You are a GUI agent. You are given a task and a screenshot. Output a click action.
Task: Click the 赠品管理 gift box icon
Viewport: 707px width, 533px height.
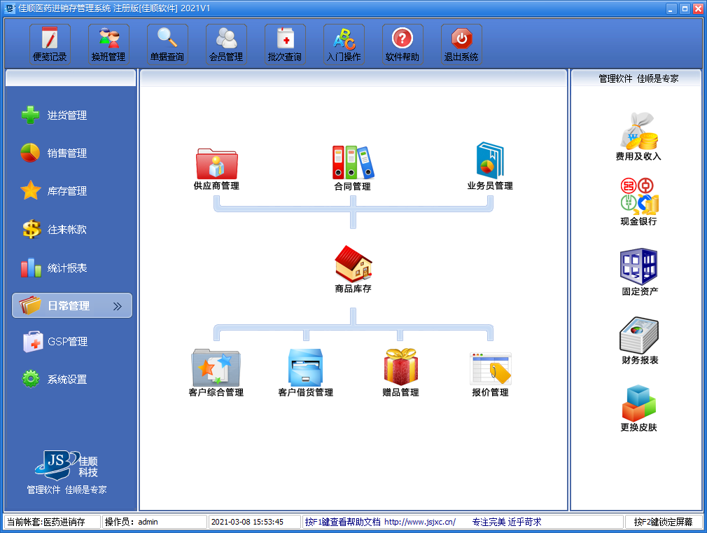[400, 368]
